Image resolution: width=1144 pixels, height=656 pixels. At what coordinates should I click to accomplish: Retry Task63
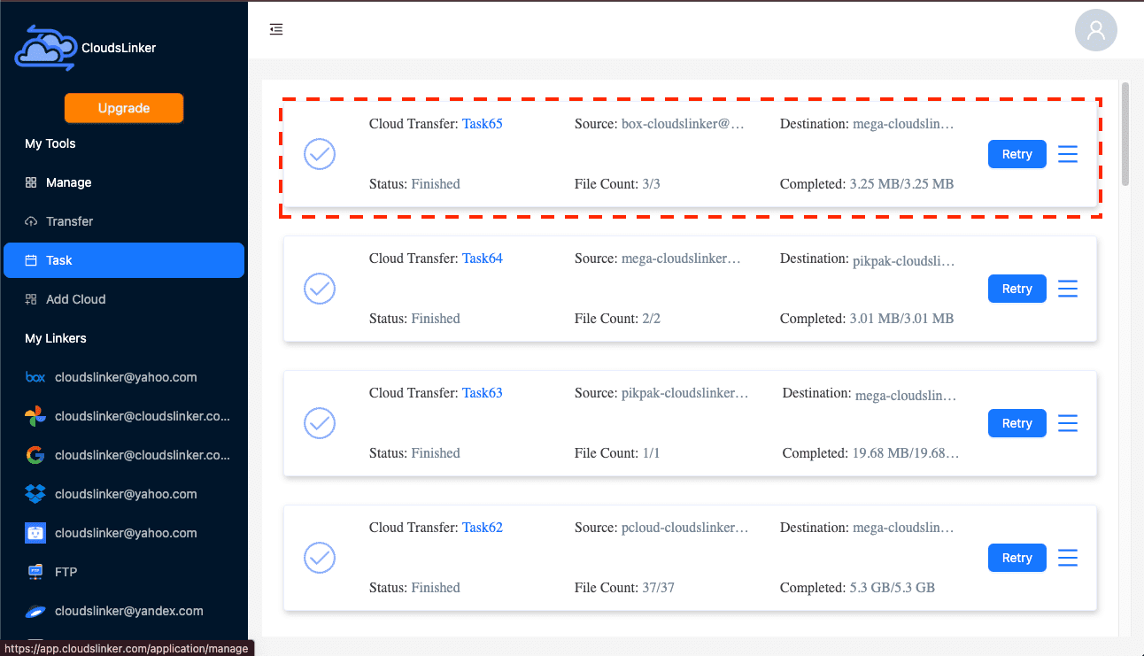click(x=1016, y=423)
